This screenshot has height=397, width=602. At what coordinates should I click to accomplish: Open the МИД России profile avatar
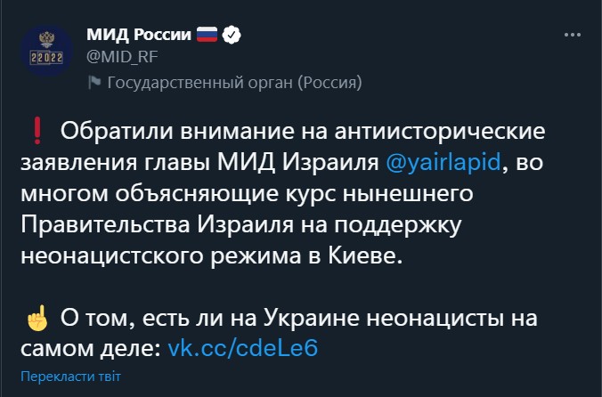(x=46, y=51)
